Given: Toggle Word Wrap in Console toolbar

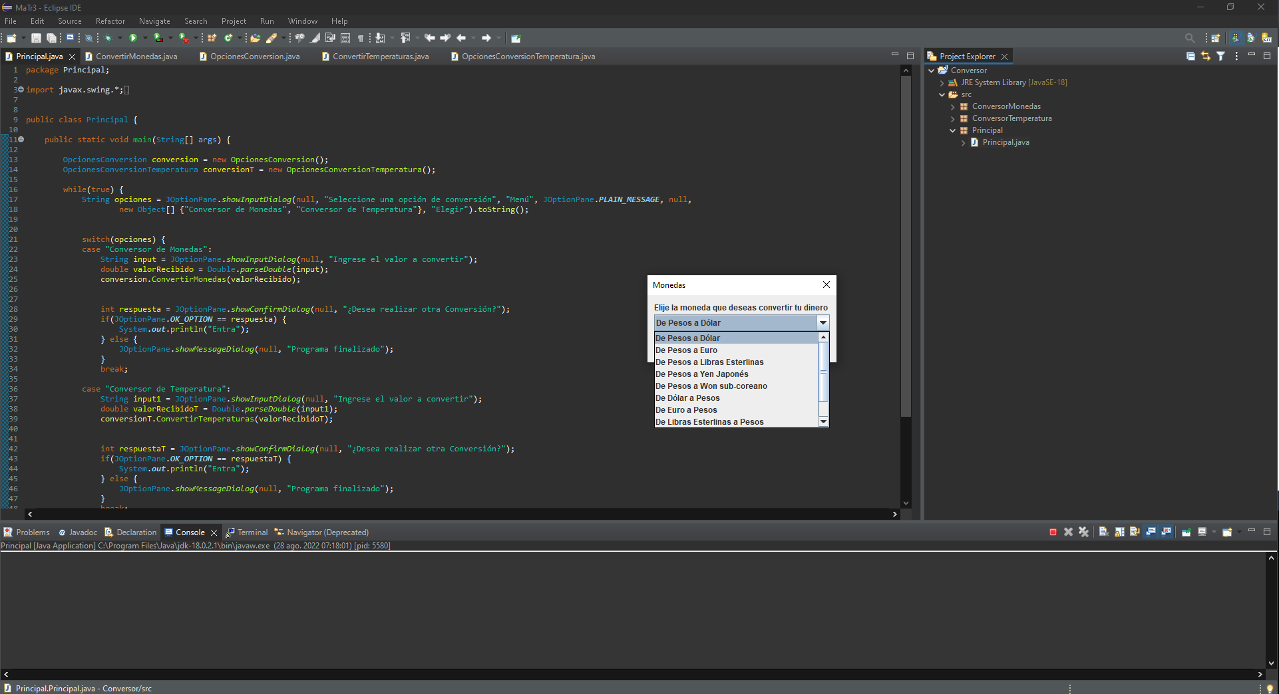Looking at the screenshot, I should point(1135,532).
